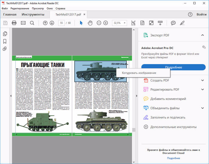Switch to full screen mode icon
The height and width of the screenshot is (164, 209).
click(x=151, y=23)
